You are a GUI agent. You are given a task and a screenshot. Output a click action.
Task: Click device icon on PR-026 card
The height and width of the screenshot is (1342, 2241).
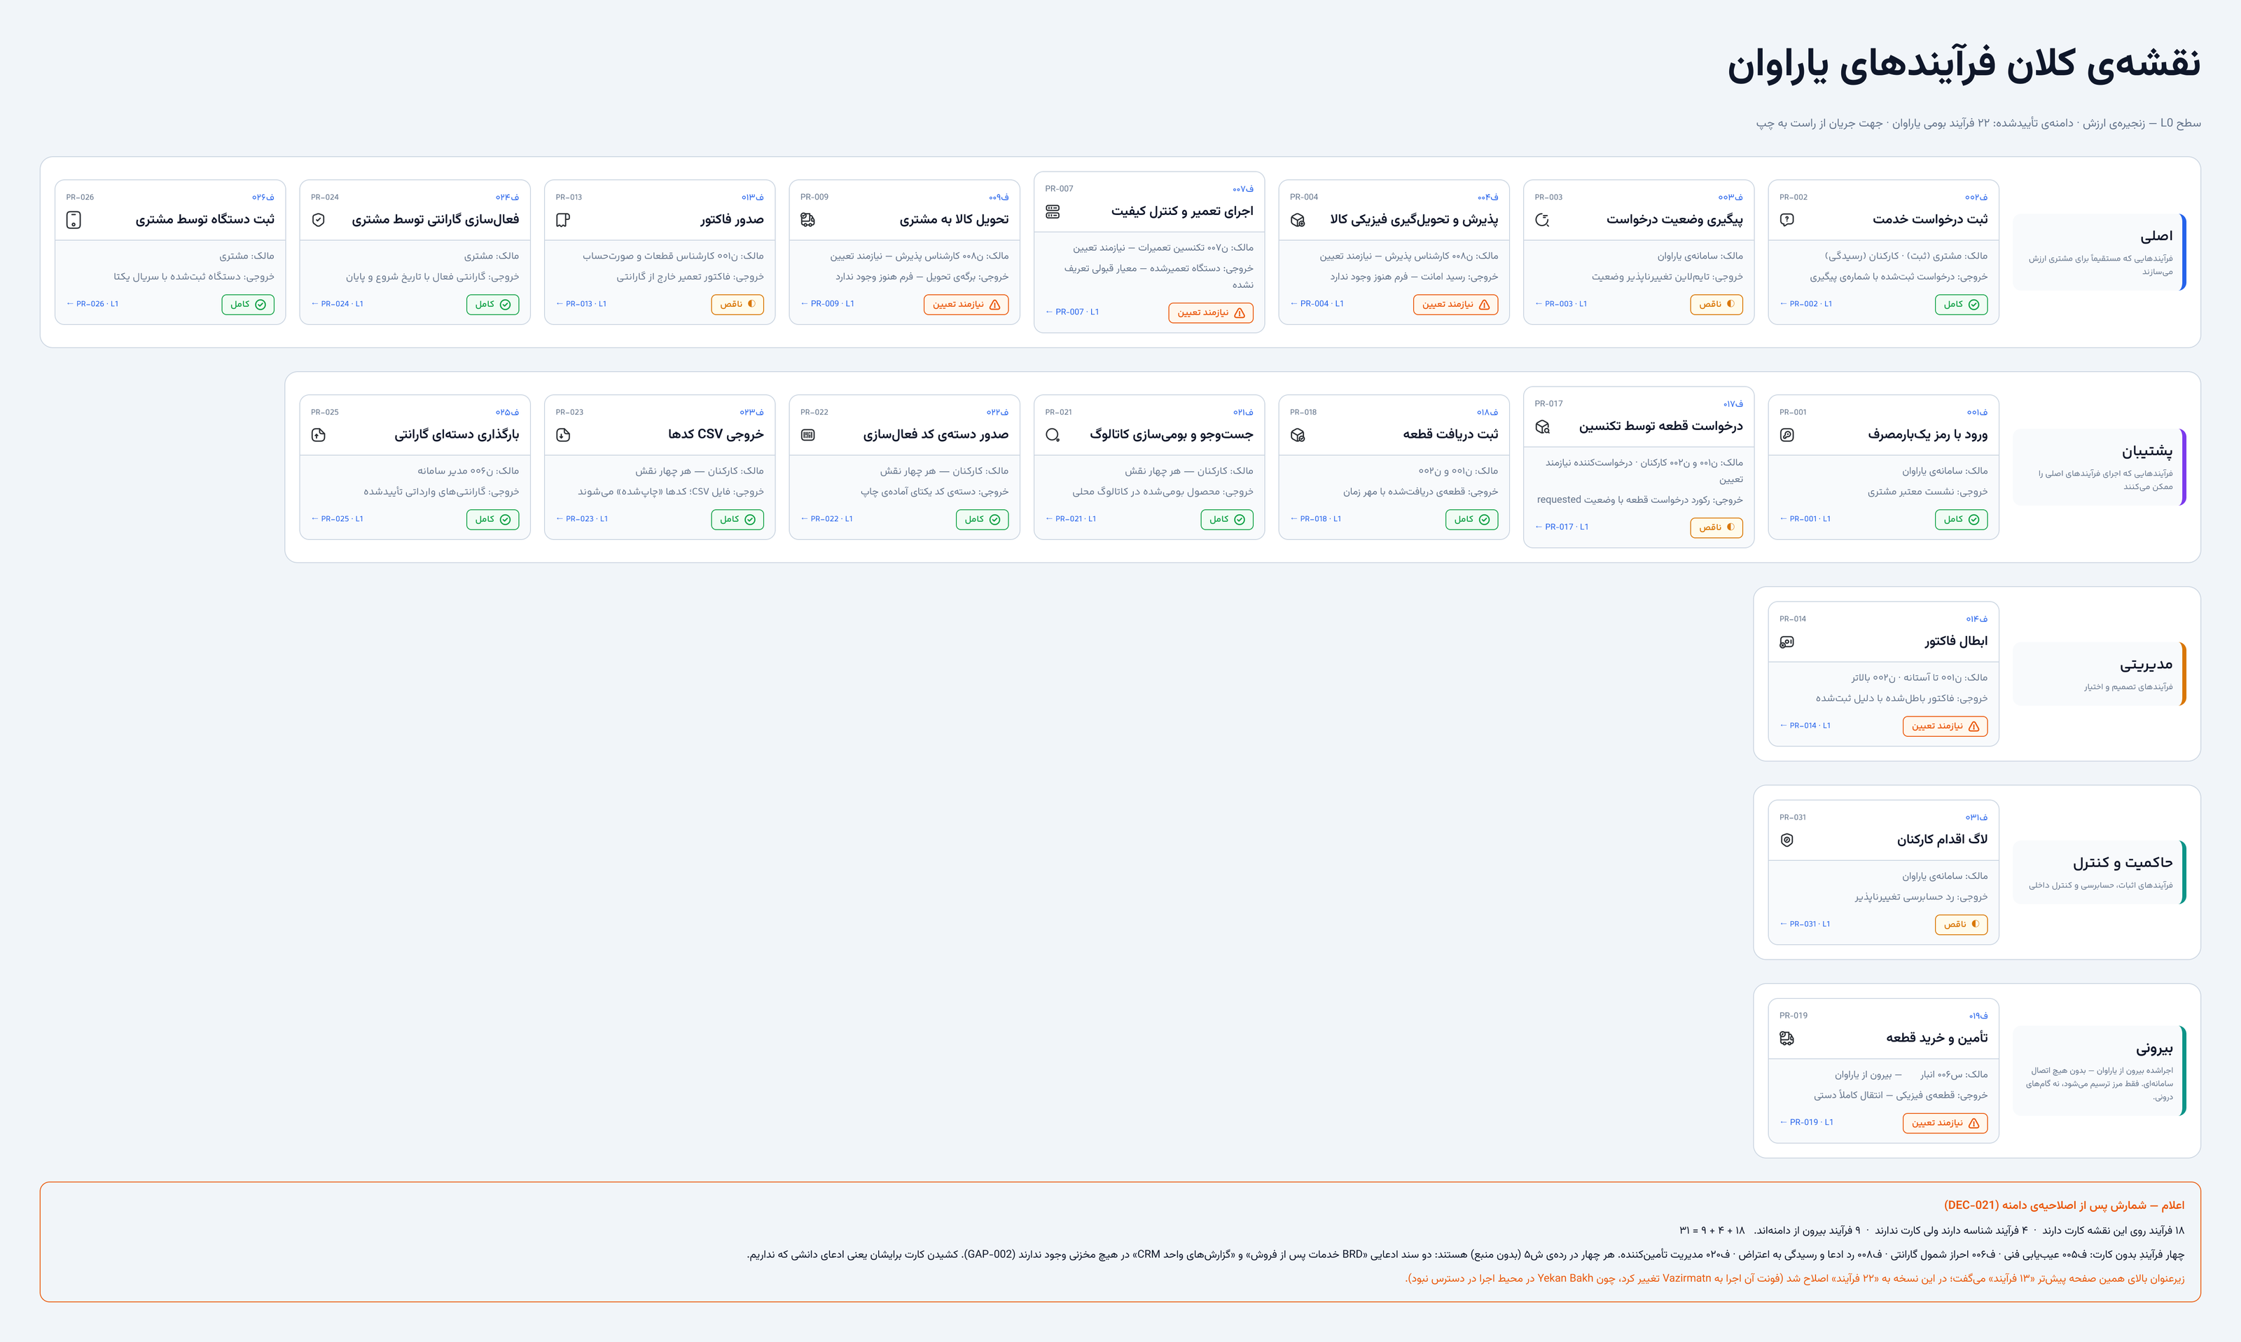pos(74,220)
